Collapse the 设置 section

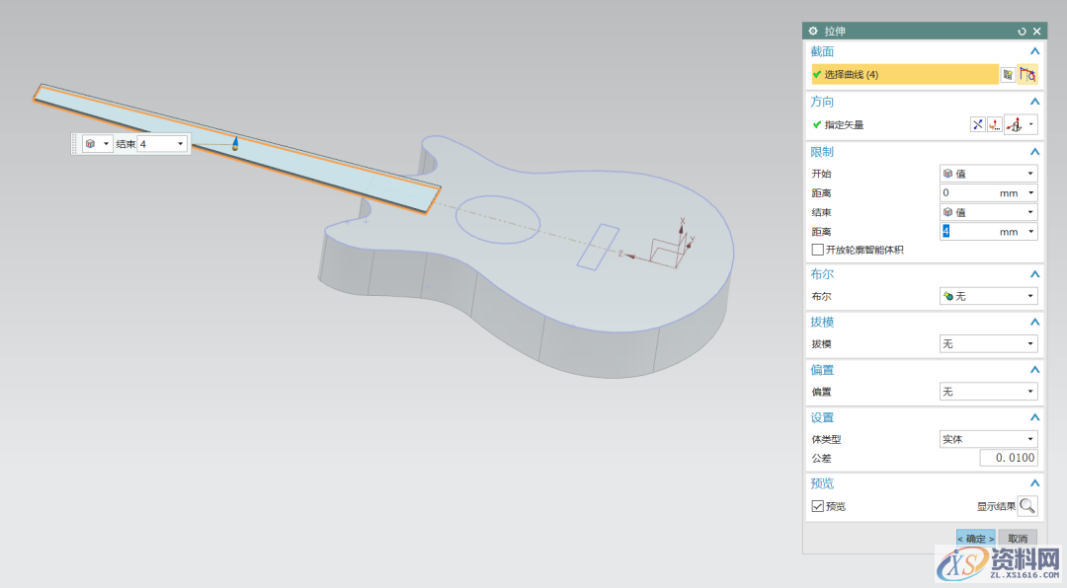coord(1034,417)
